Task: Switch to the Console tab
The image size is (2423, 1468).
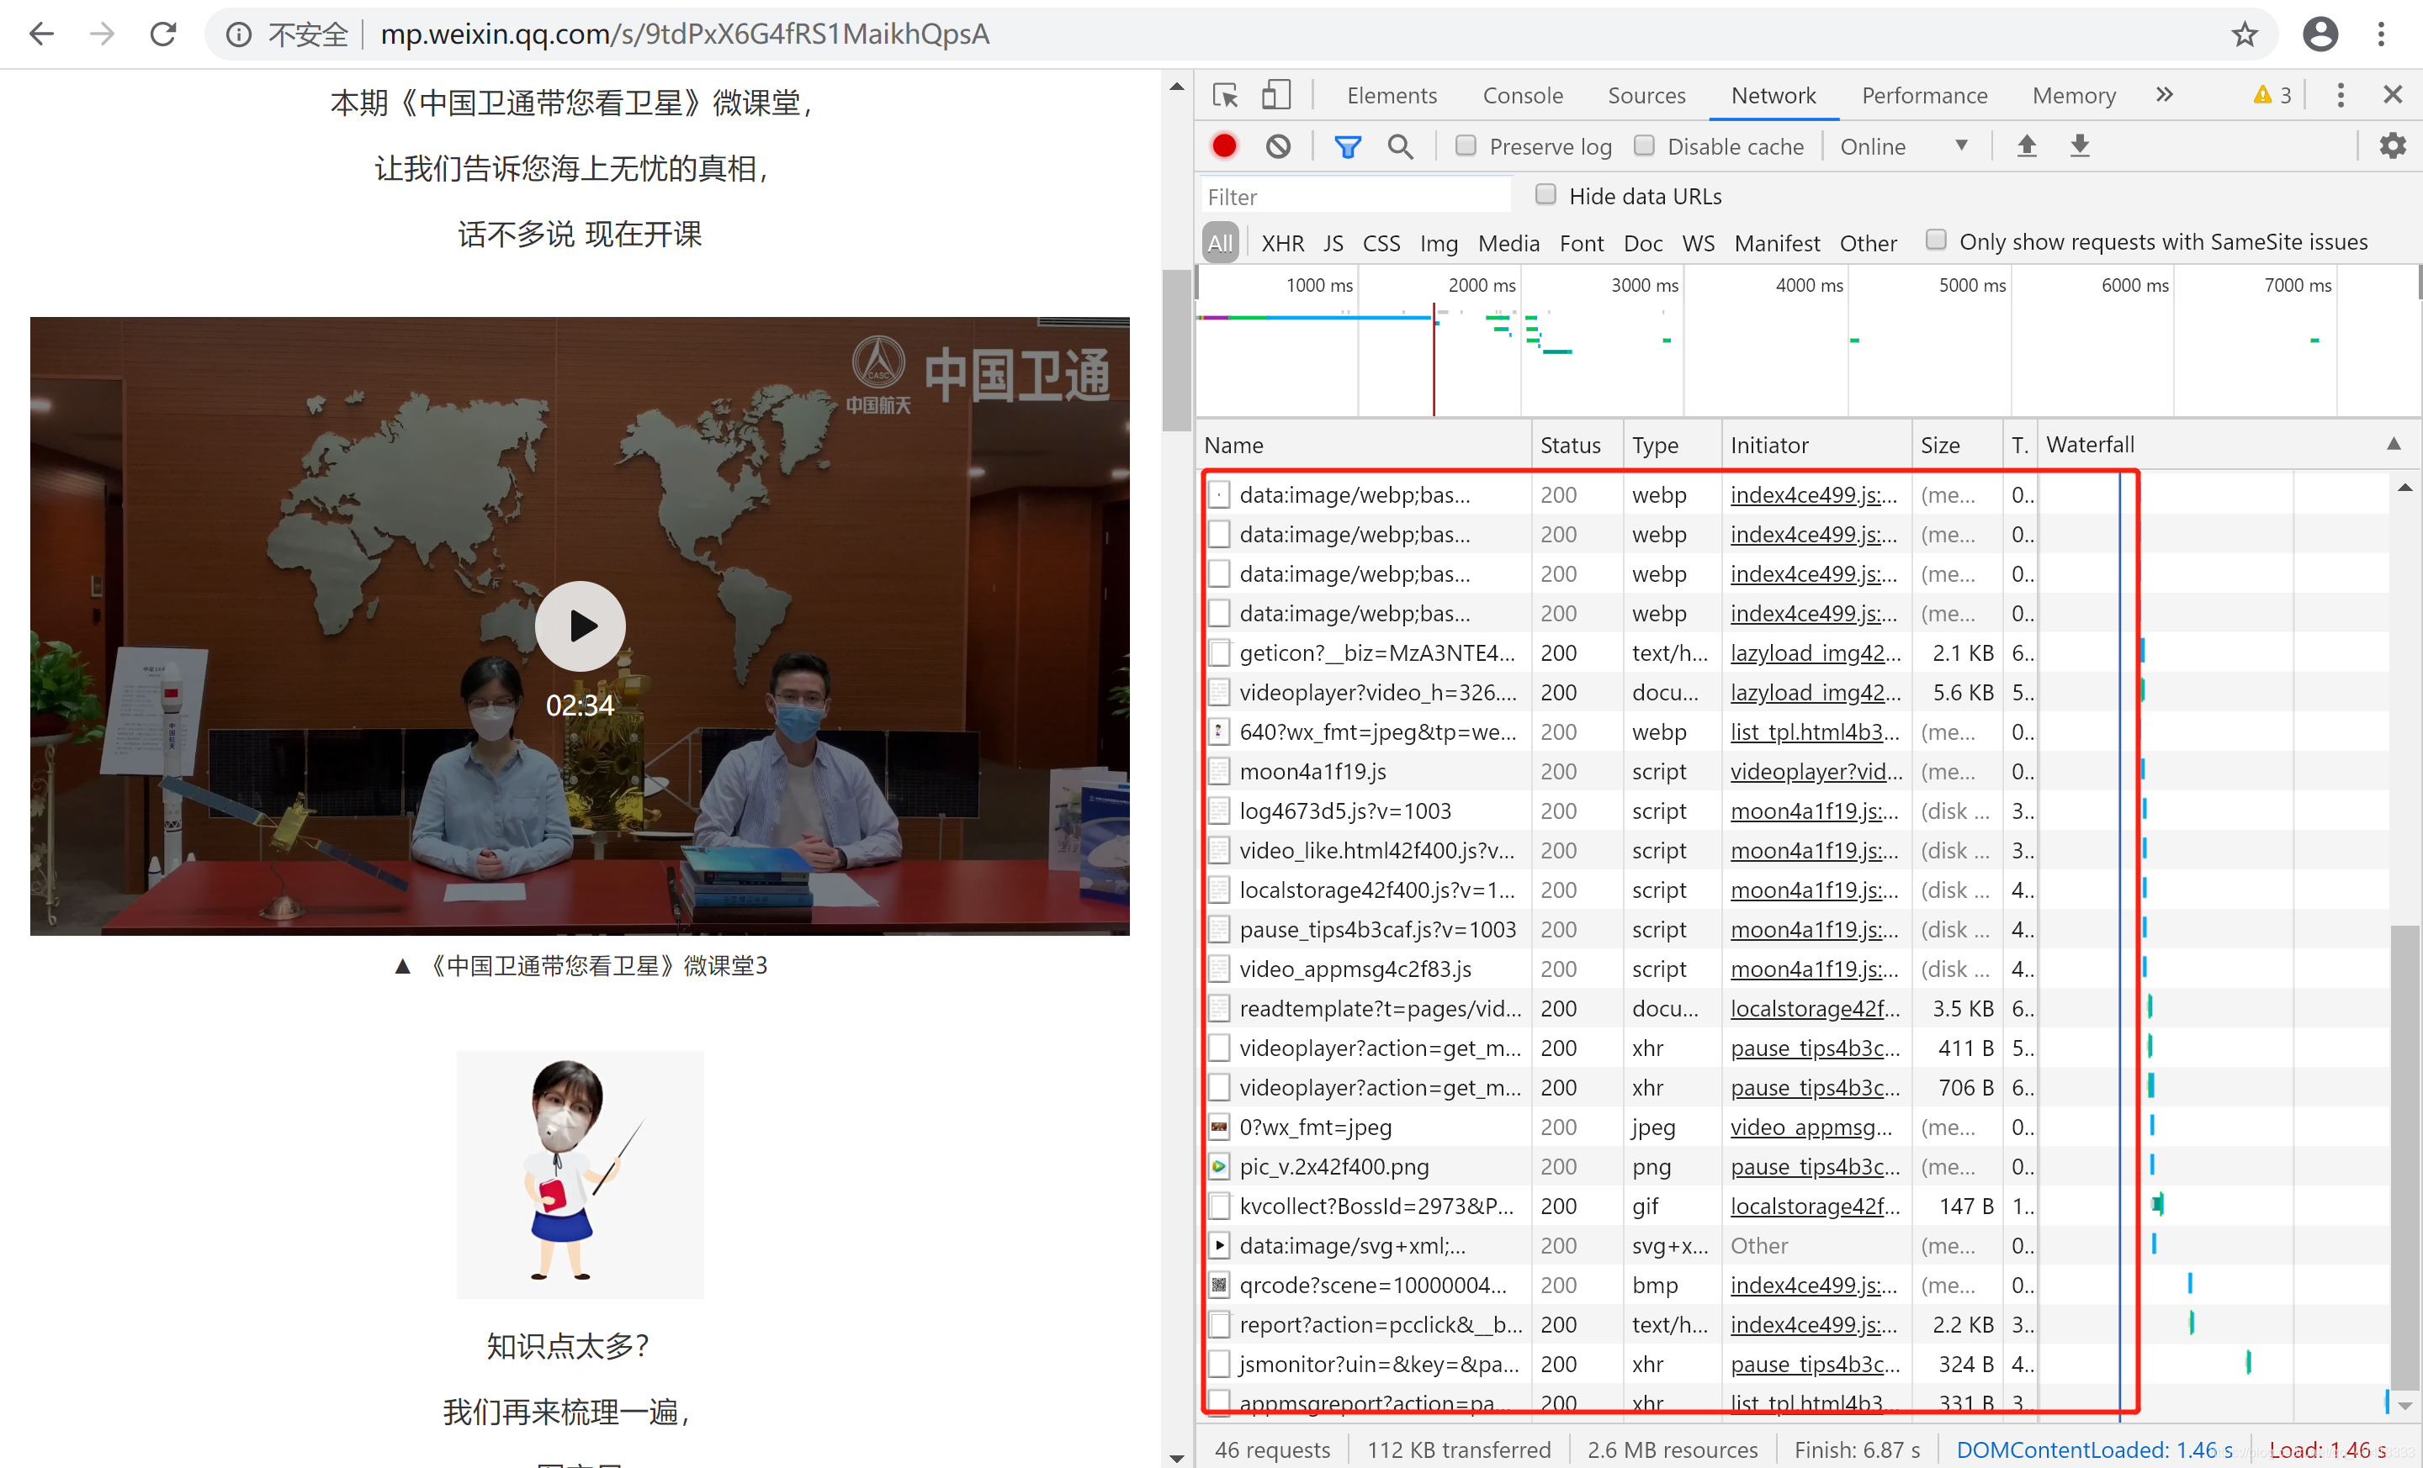Action: tap(1522, 95)
